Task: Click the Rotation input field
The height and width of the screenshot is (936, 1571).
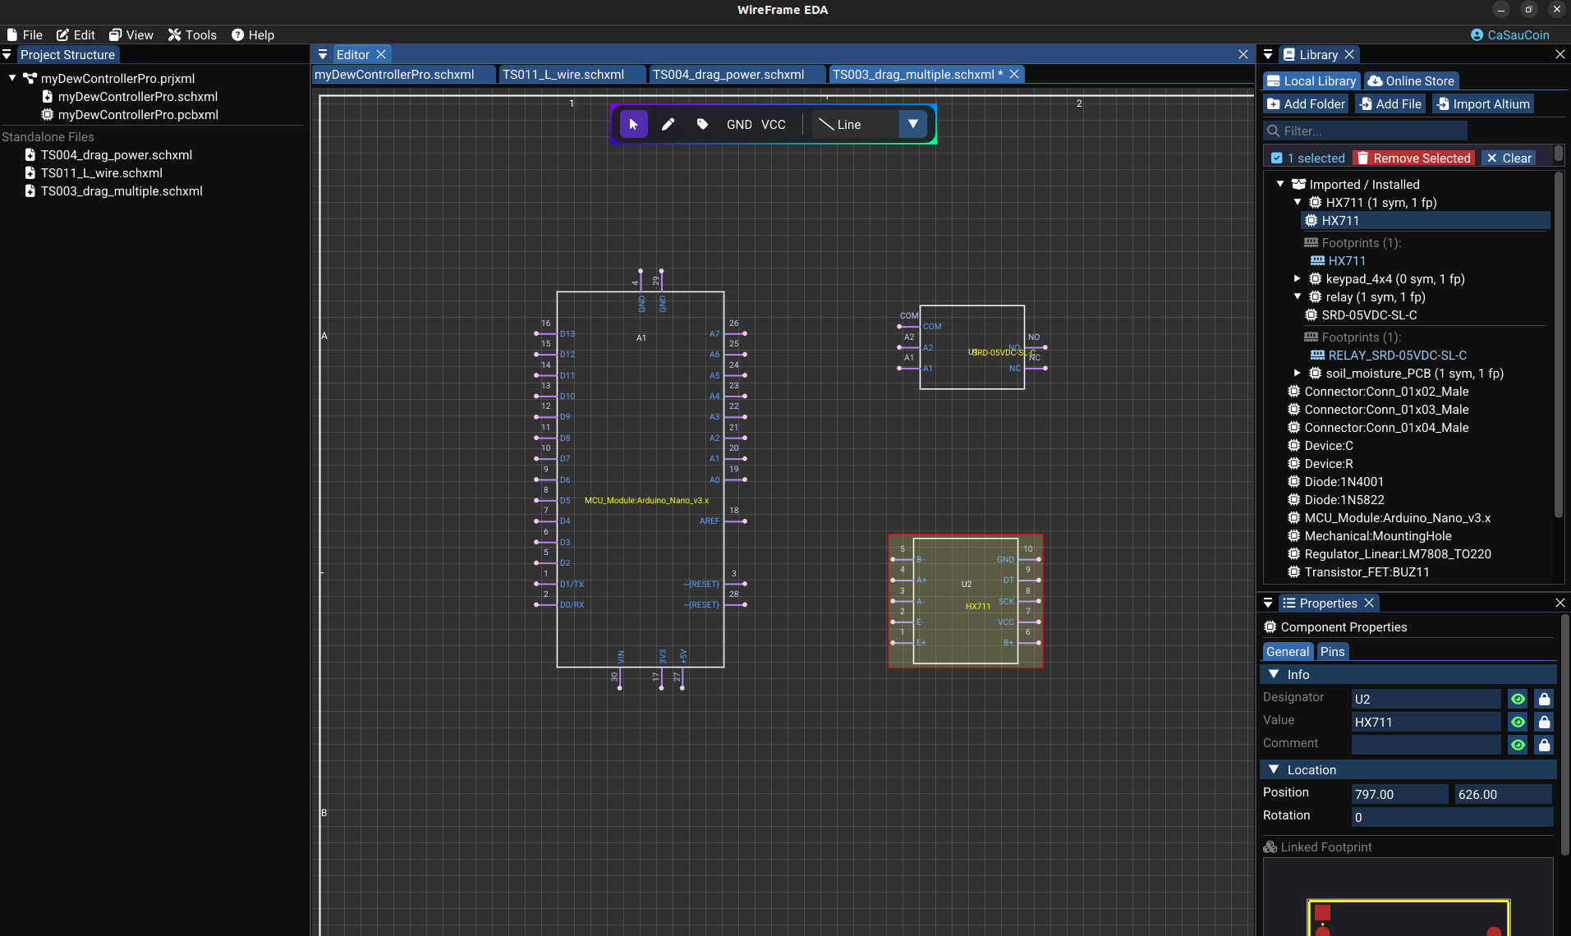Action: [1452, 817]
